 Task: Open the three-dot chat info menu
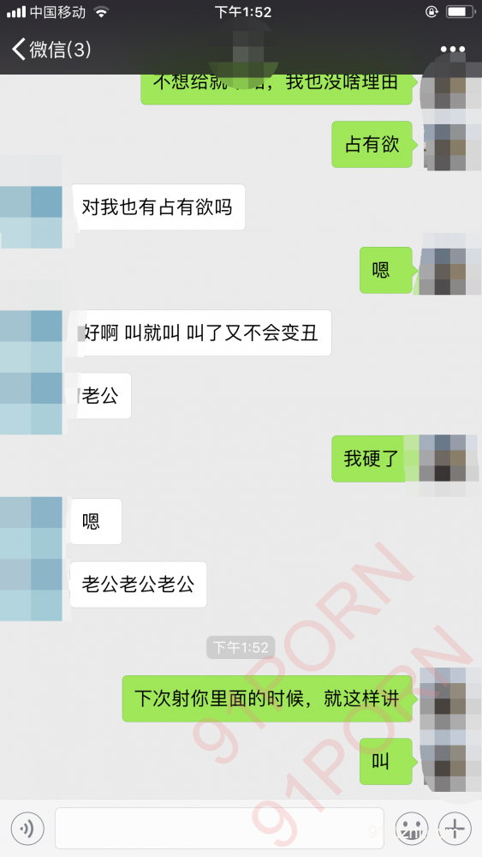[453, 50]
